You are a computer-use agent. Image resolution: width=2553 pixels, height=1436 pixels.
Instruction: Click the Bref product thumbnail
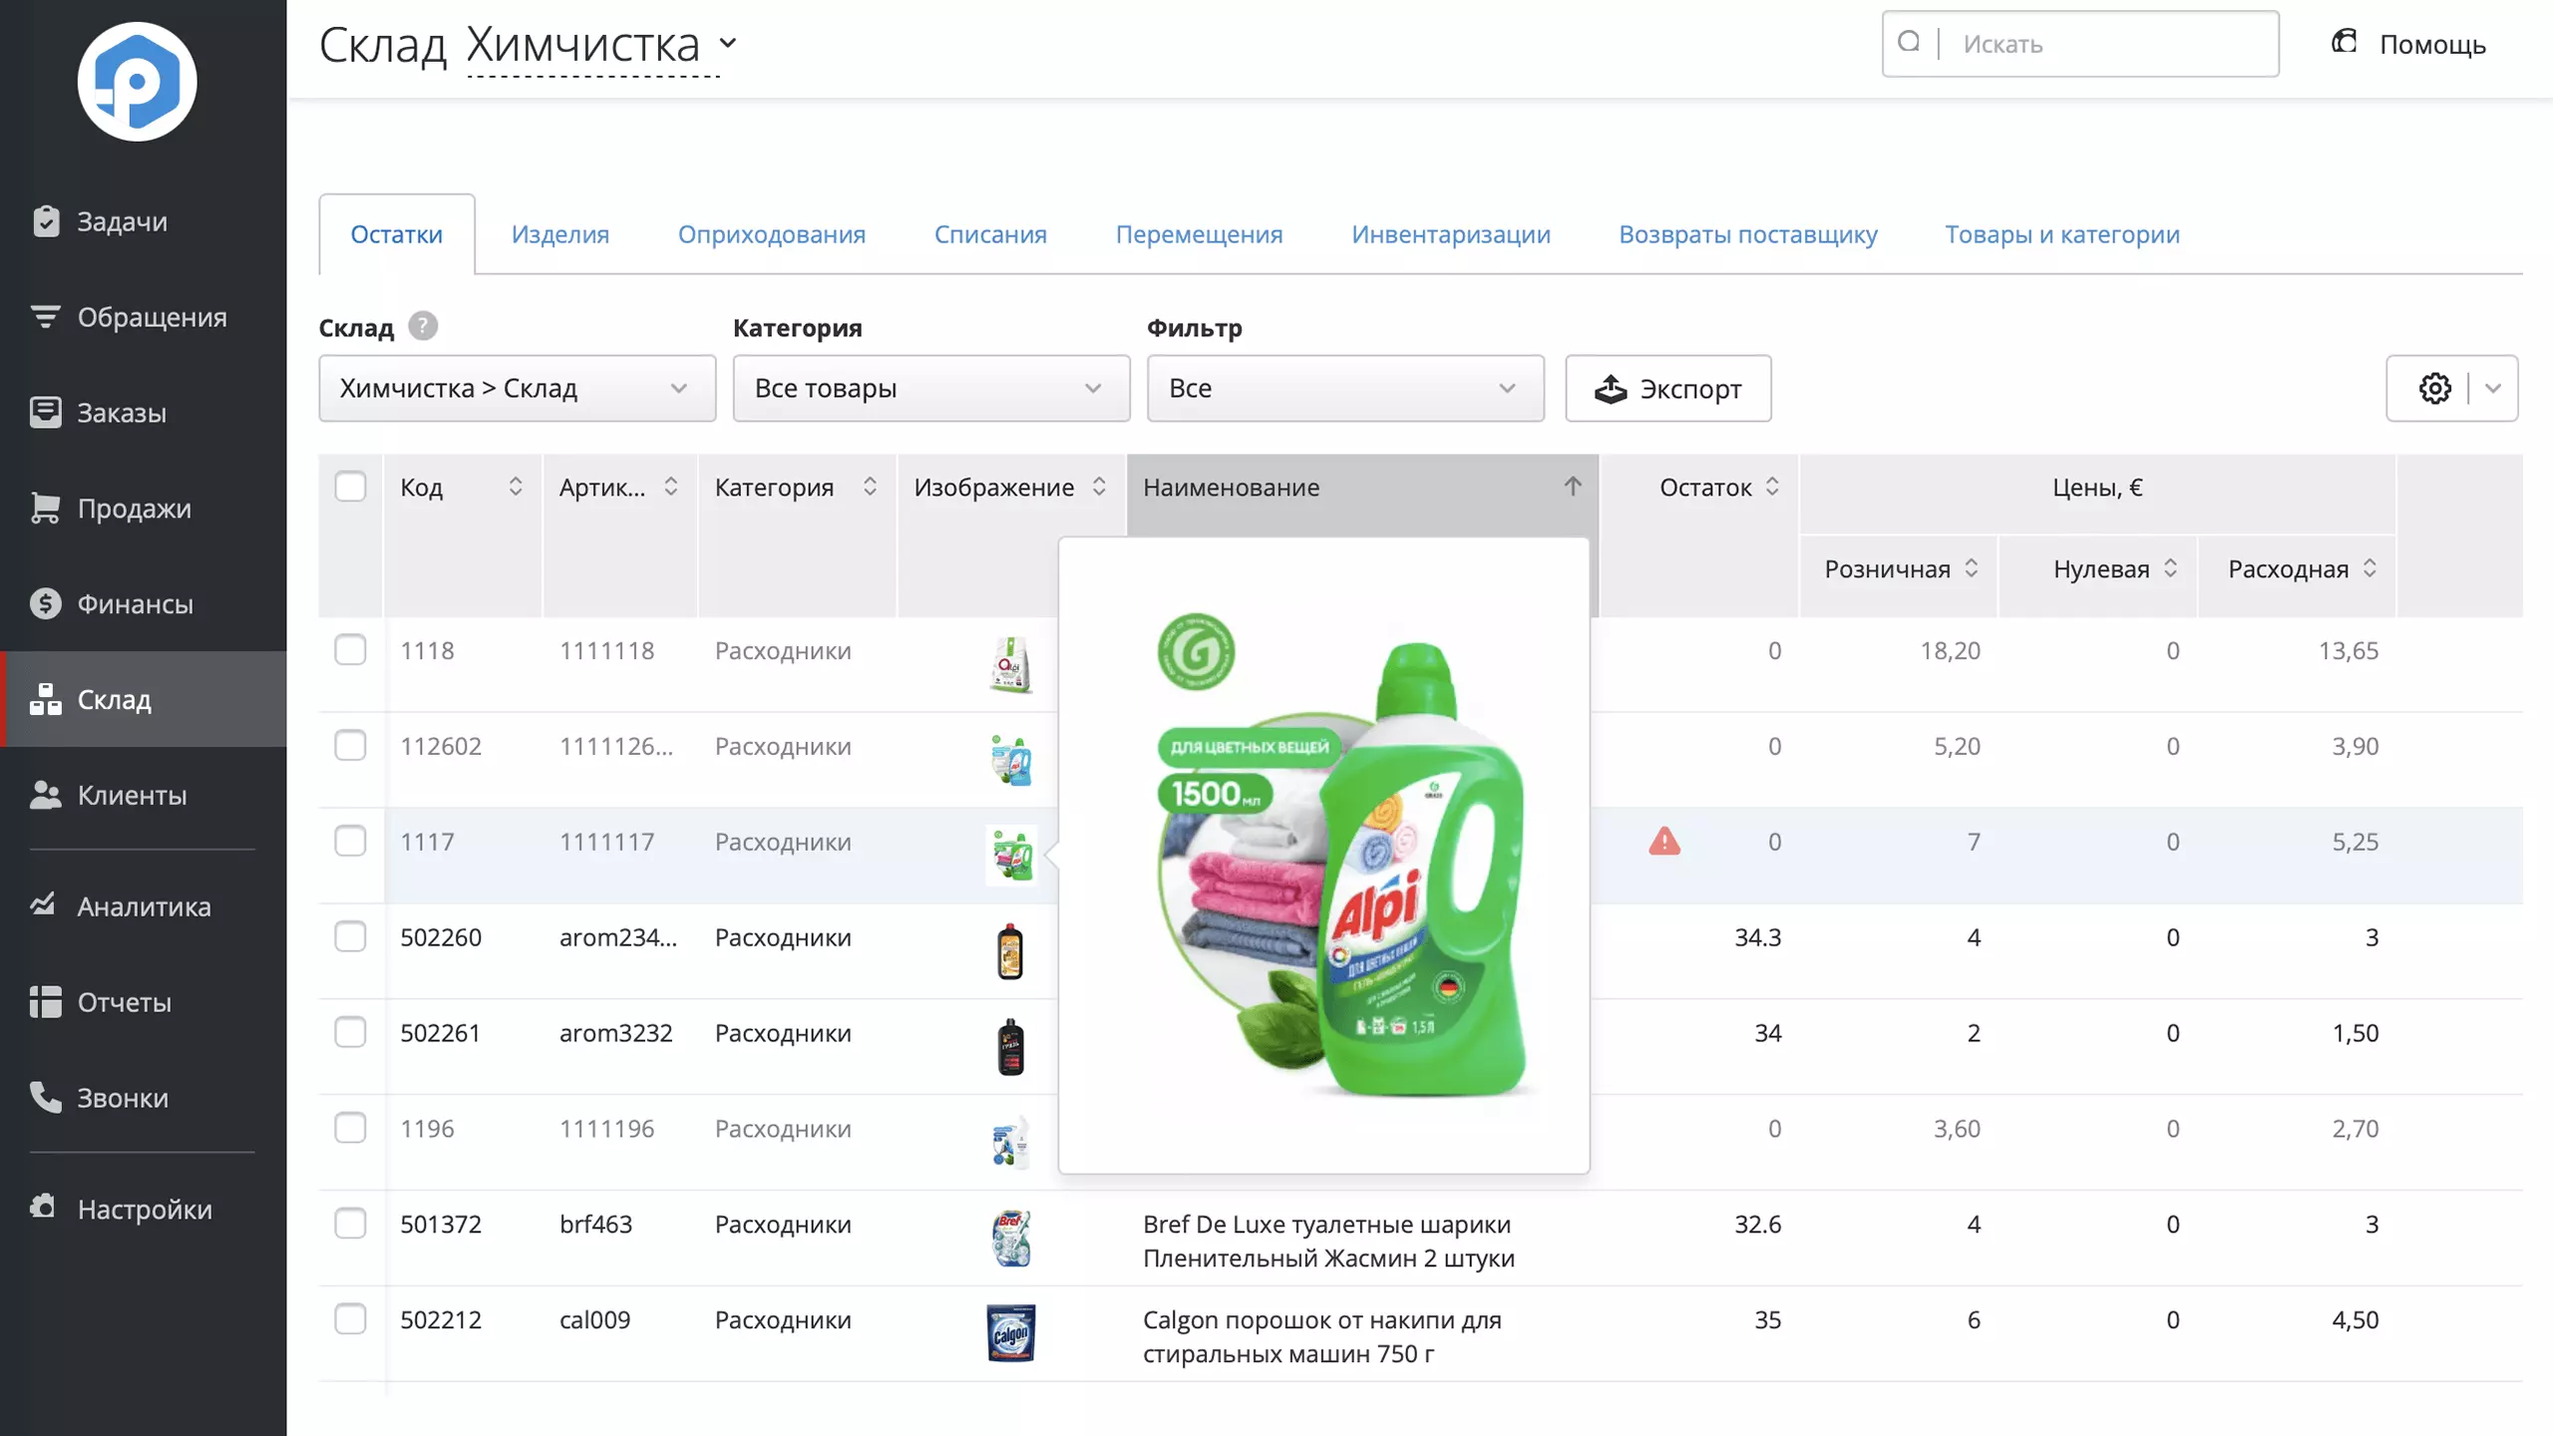click(x=1011, y=1238)
